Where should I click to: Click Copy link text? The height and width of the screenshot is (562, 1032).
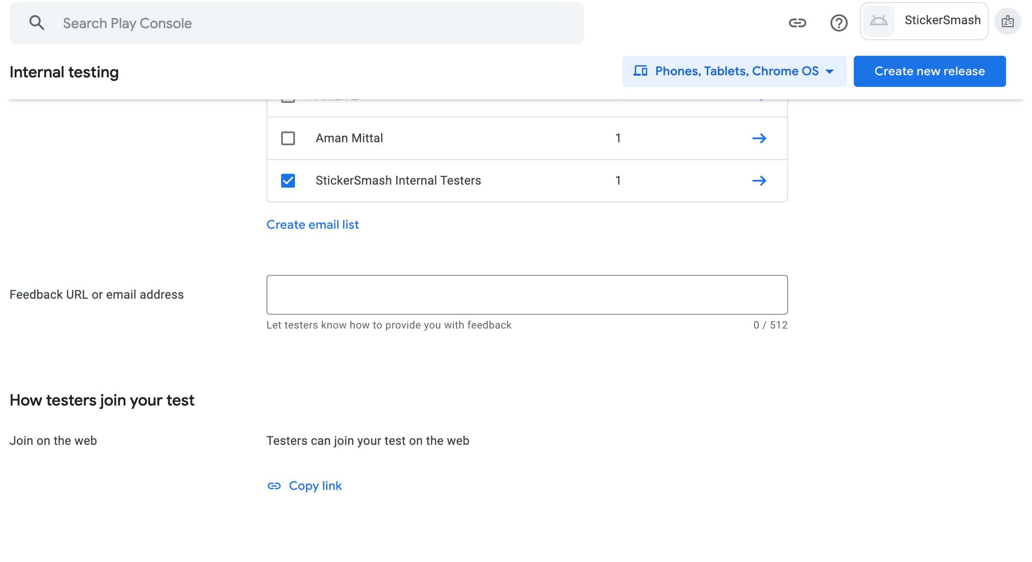pyautogui.click(x=315, y=486)
